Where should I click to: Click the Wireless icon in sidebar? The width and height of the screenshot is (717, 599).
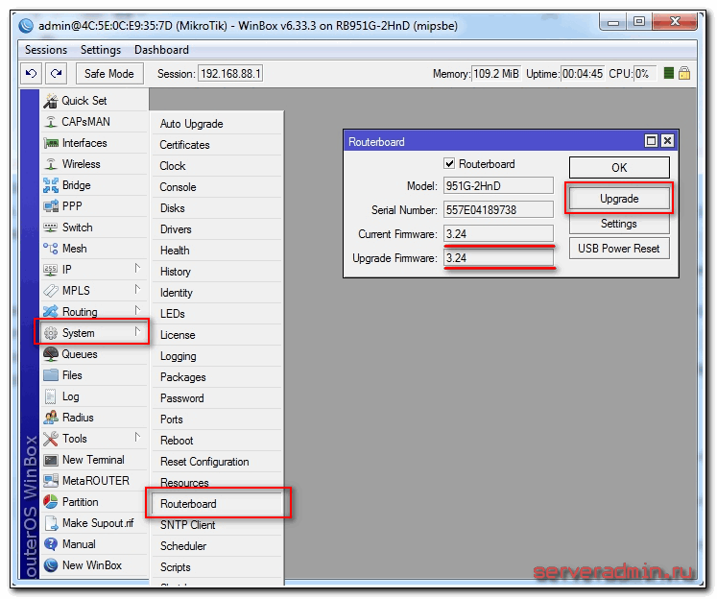(x=51, y=164)
